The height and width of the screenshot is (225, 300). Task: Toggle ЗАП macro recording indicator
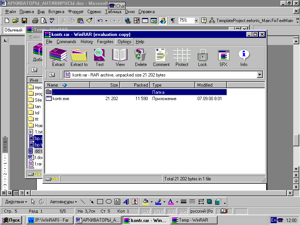(x=145, y=211)
